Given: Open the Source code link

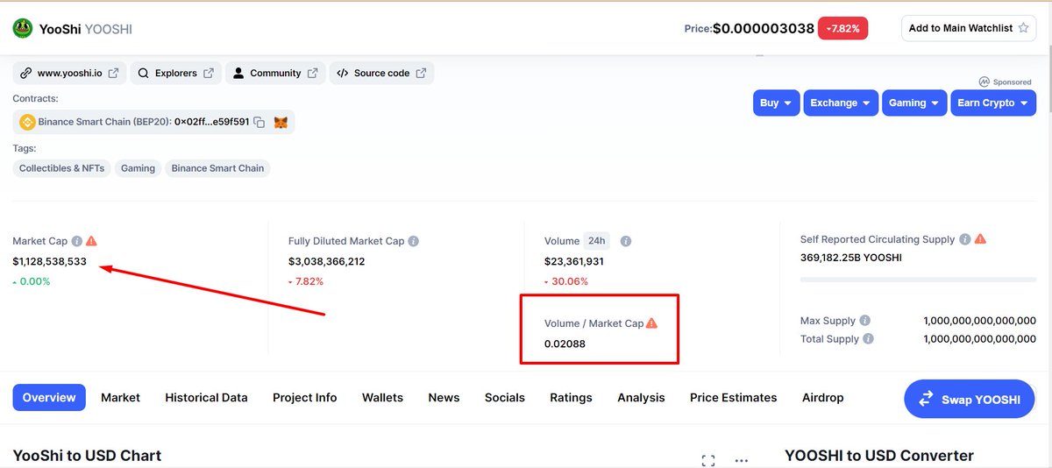Looking at the screenshot, I should point(381,74).
